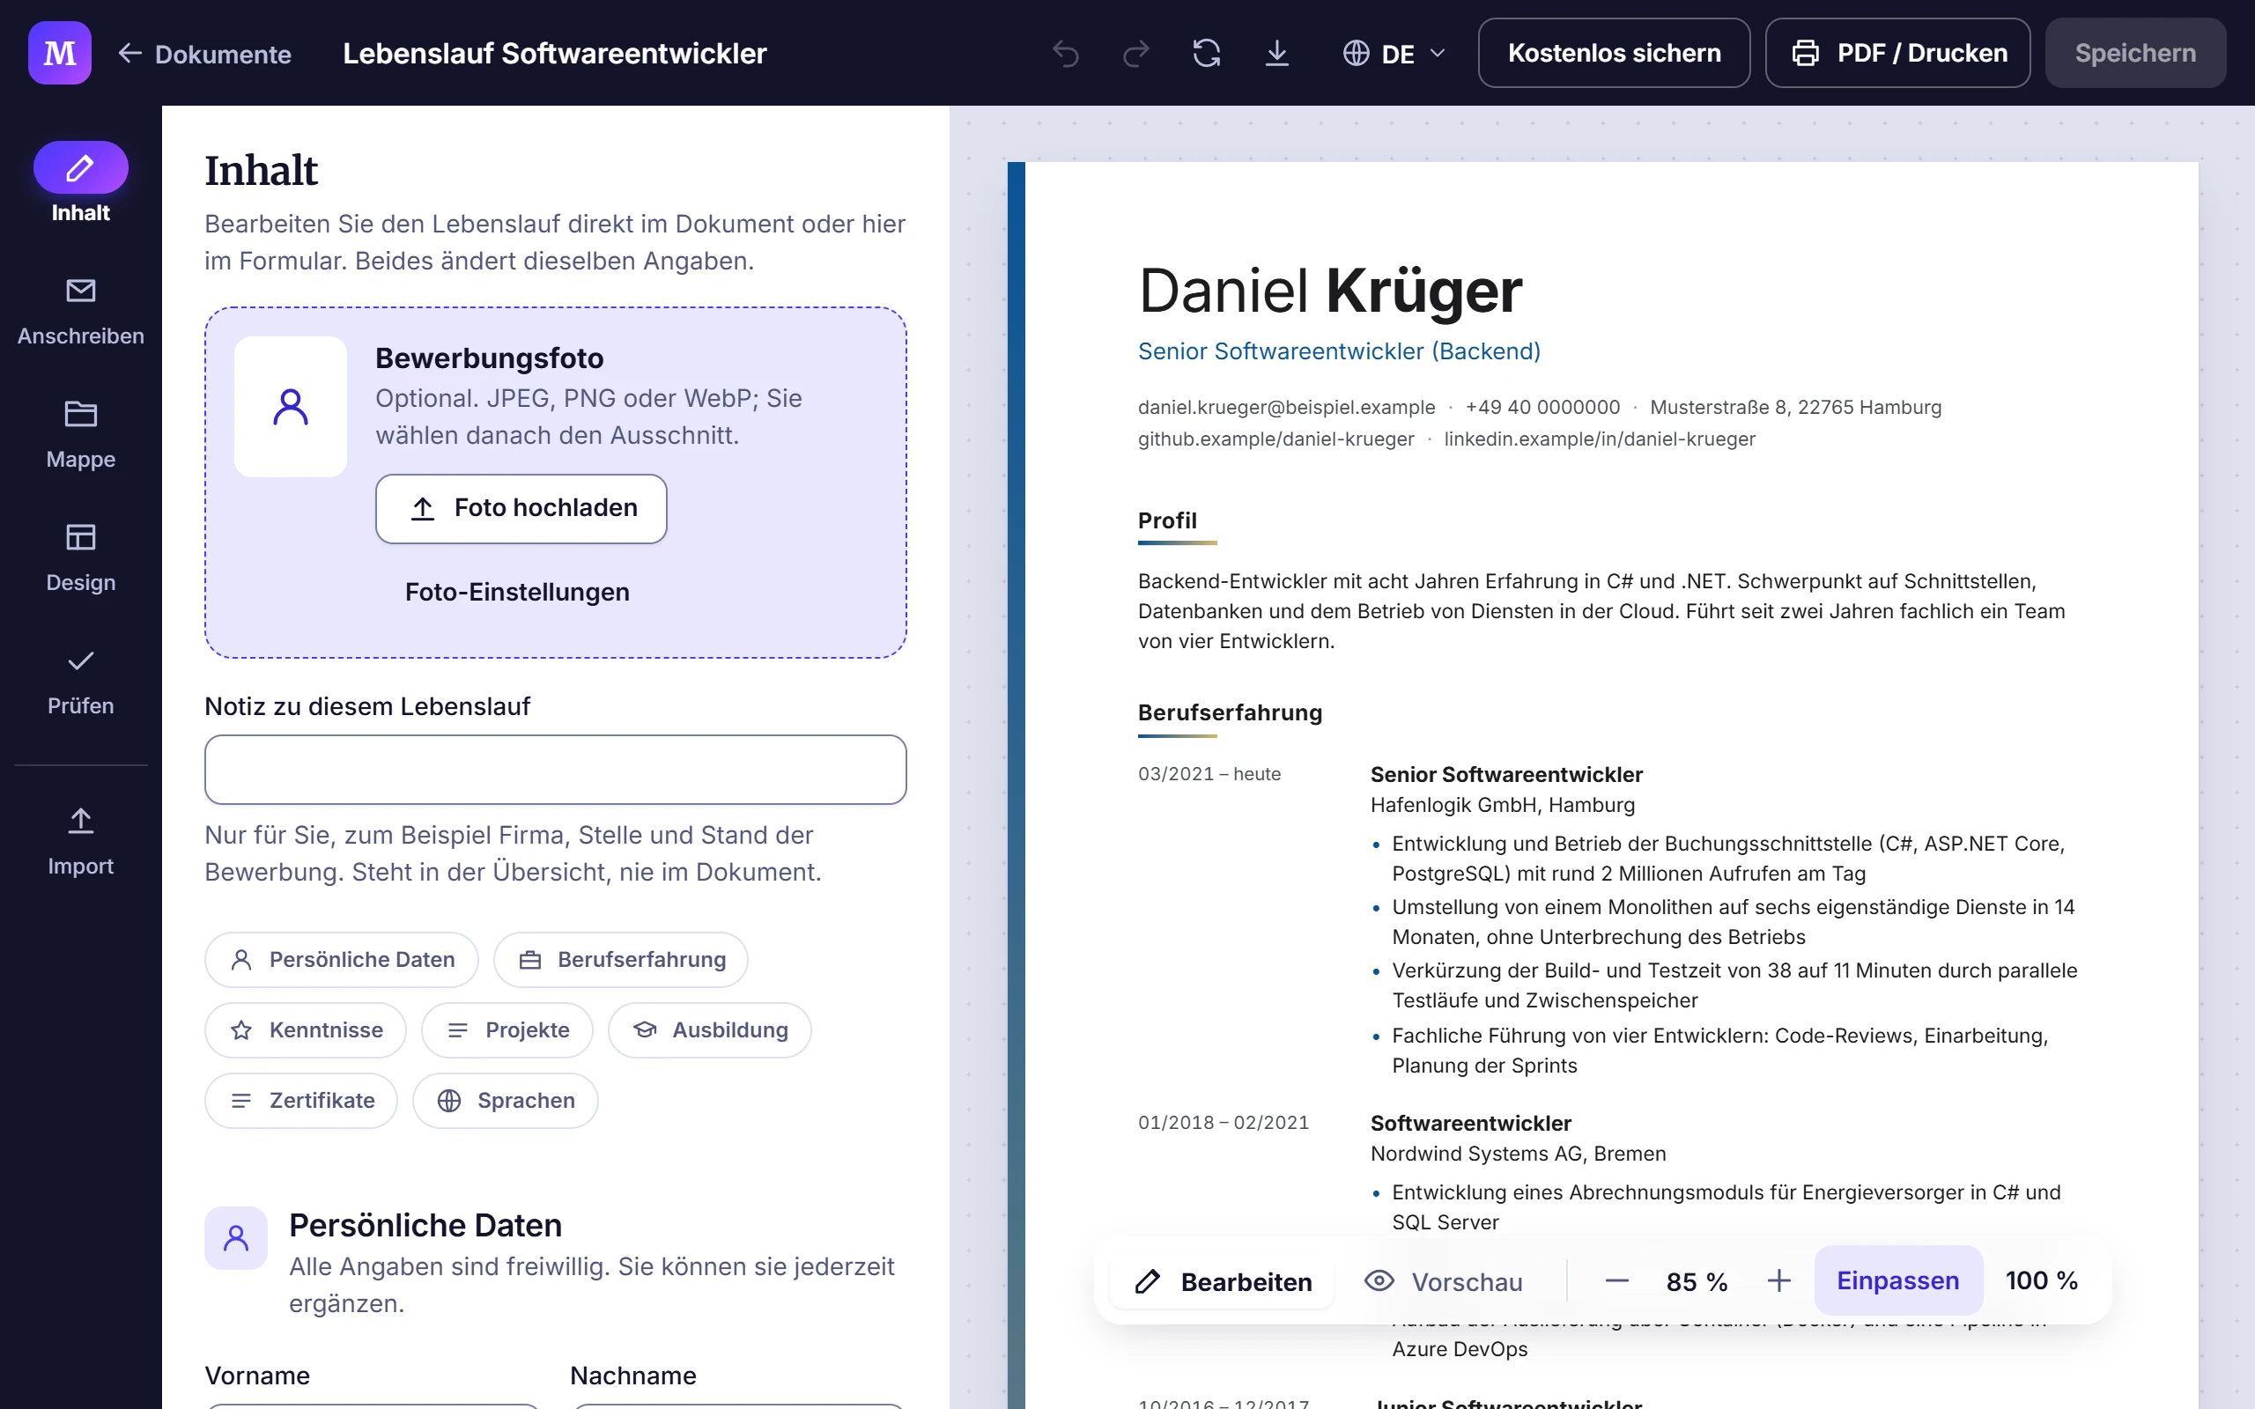Click Nordwind Systems AG, Bremen entry
2255x1409 pixels.
[1518, 1154]
